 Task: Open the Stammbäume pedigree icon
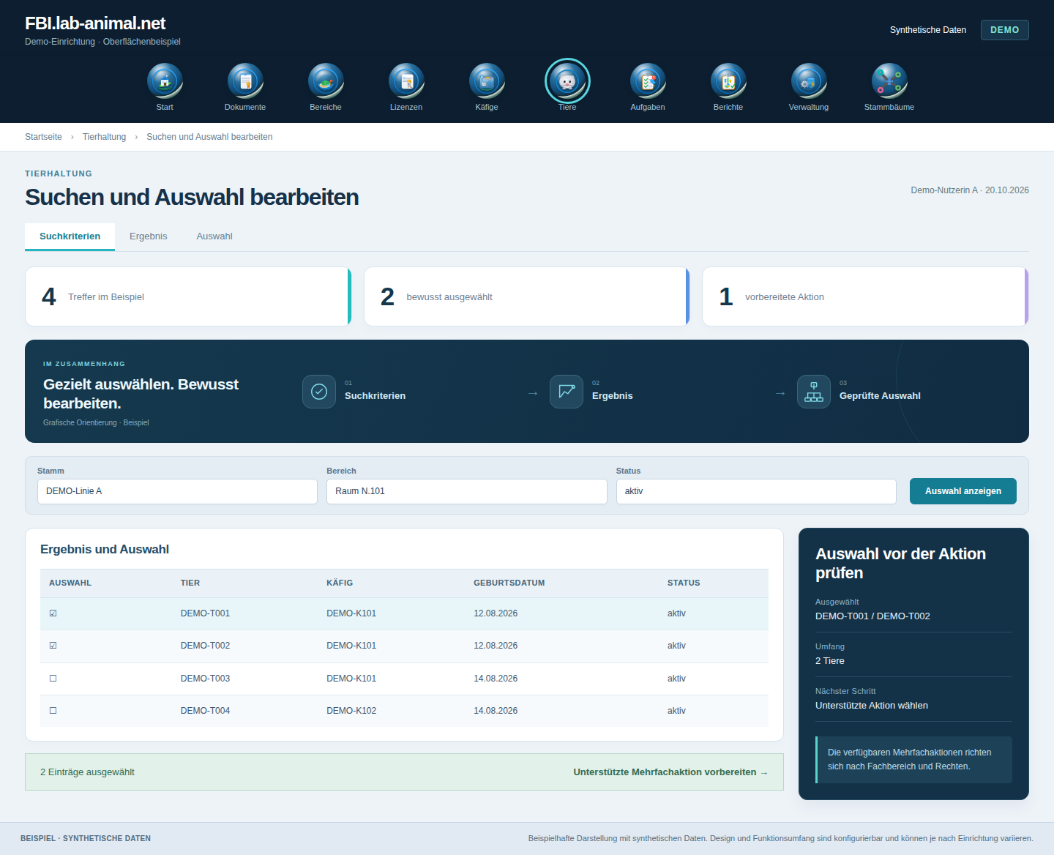click(889, 81)
